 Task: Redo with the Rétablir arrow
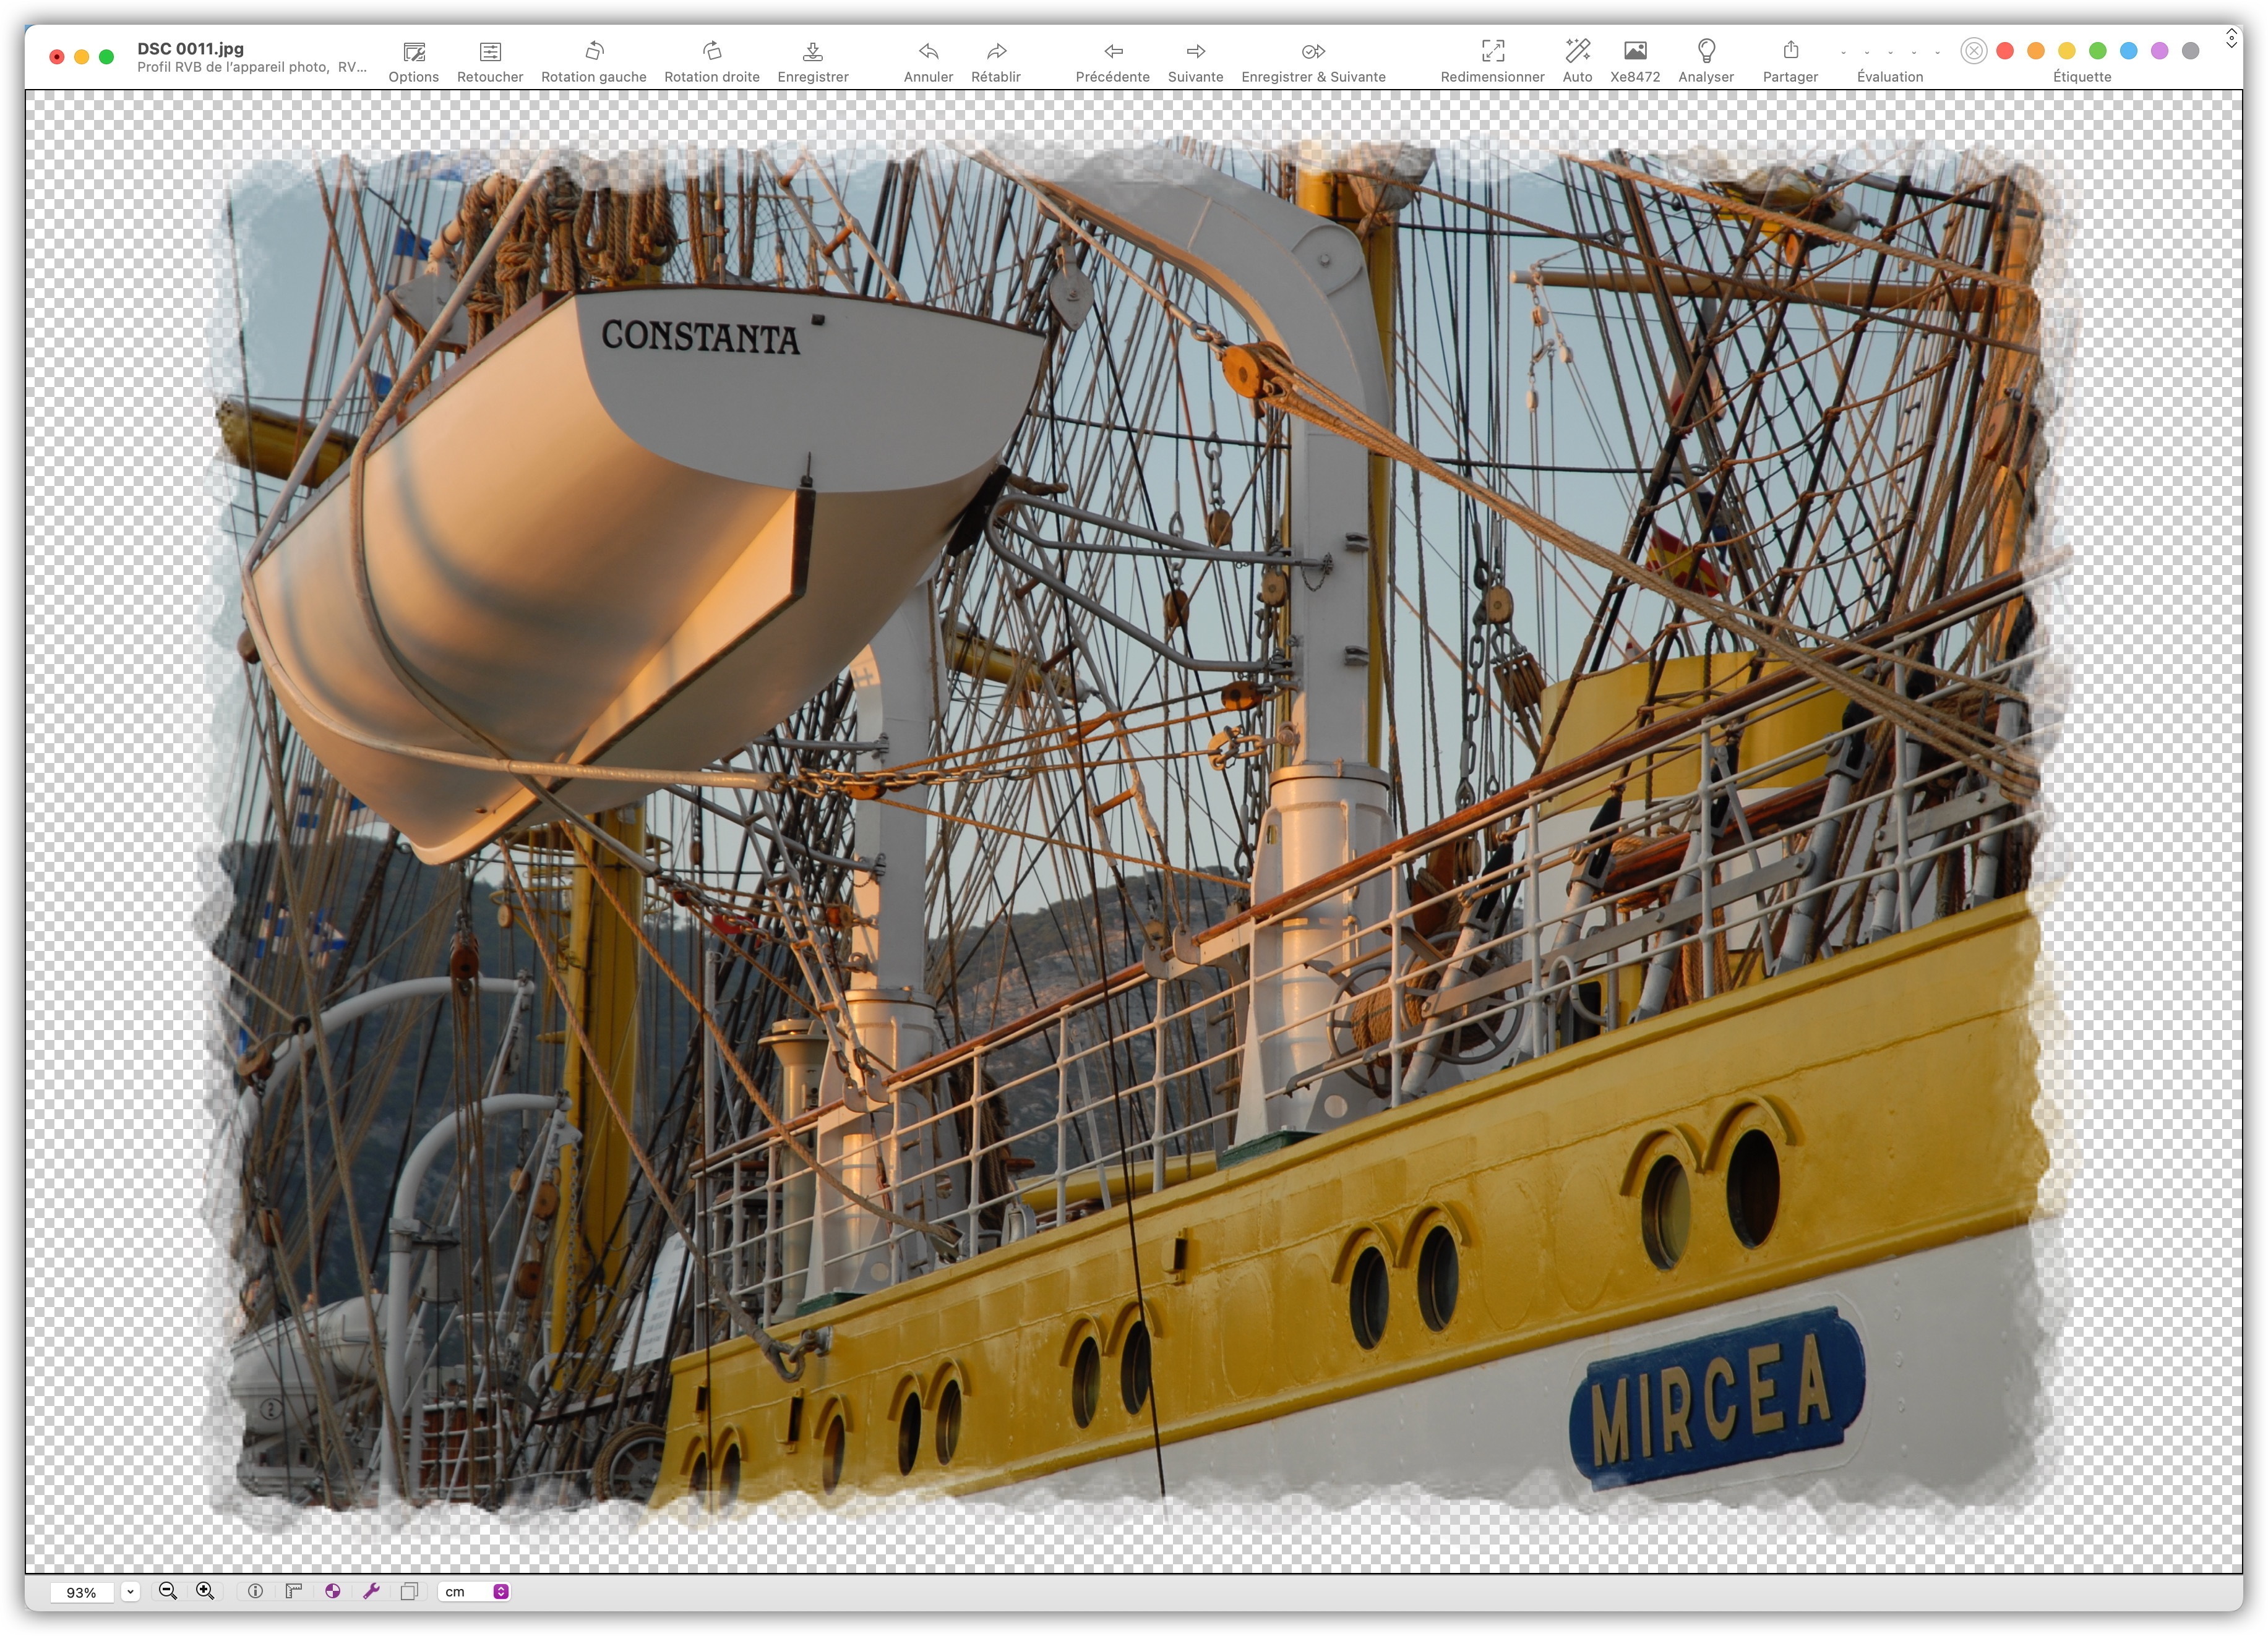996,51
